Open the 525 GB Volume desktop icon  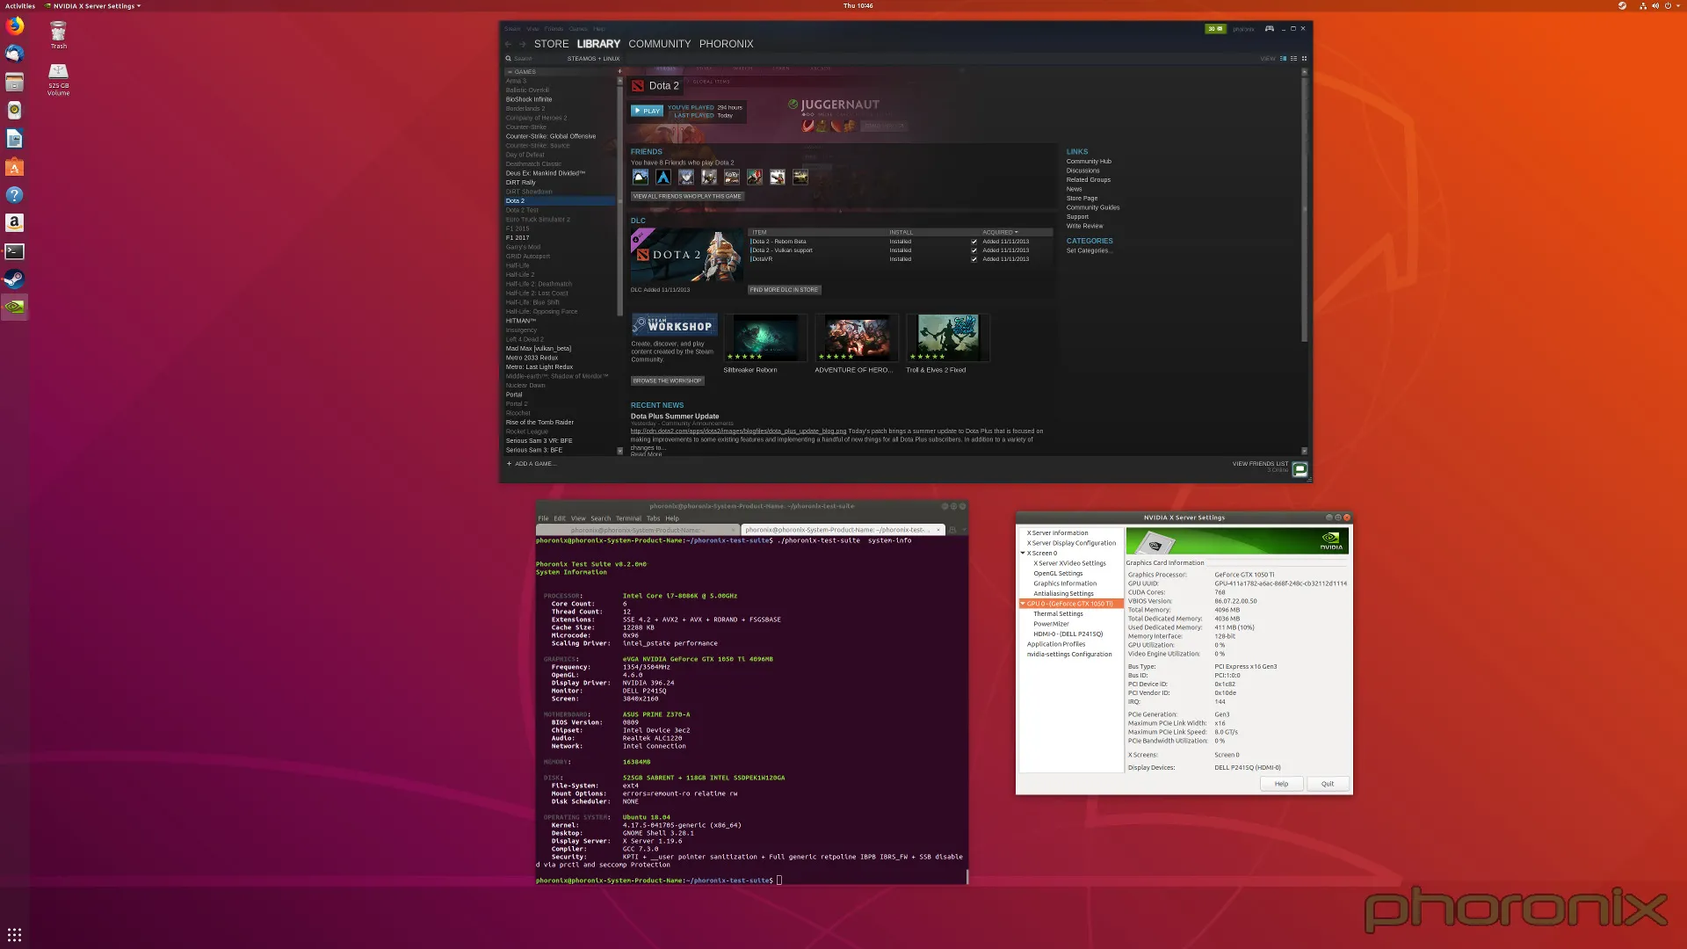(58, 79)
